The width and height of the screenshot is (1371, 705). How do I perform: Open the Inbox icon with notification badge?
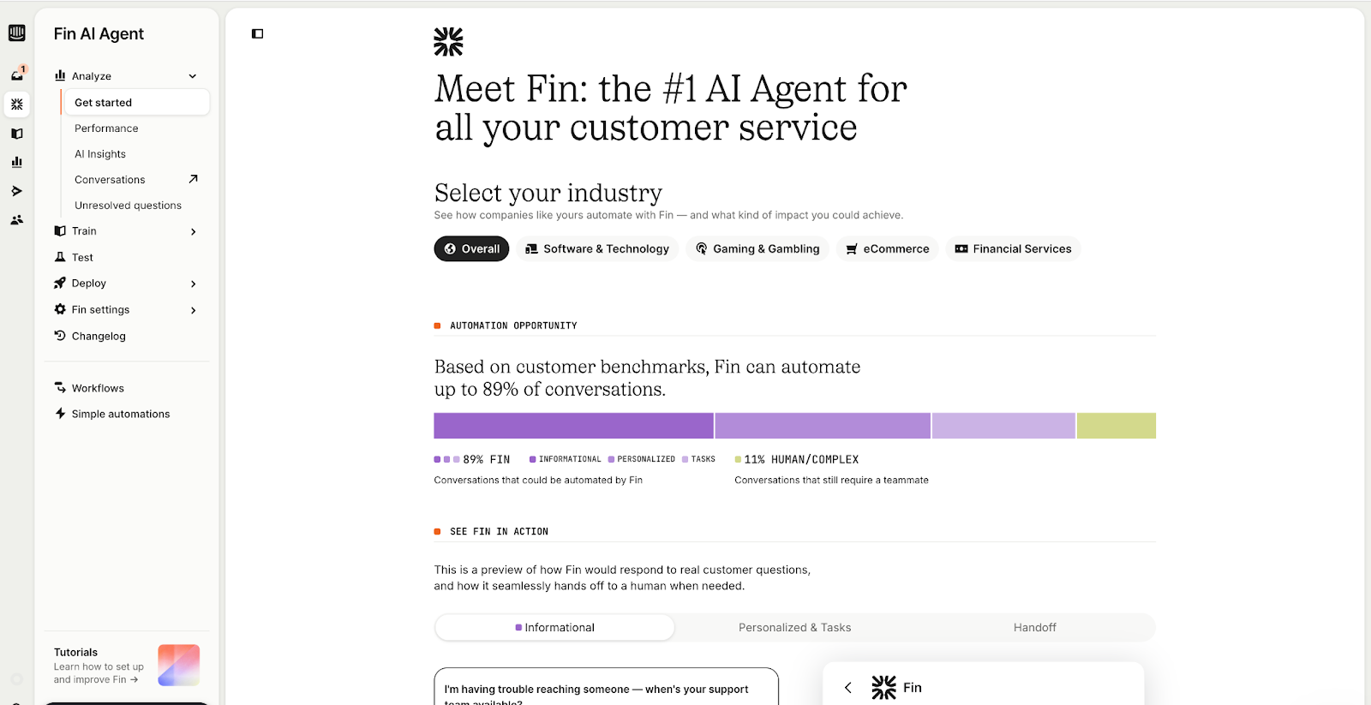17,75
